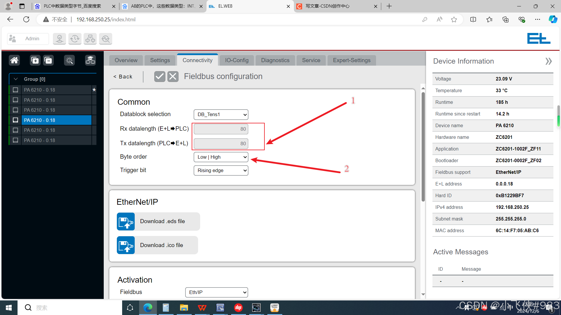Toggle checkbox of first PA 6210 - 0.18 device

pyautogui.click(x=15, y=90)
